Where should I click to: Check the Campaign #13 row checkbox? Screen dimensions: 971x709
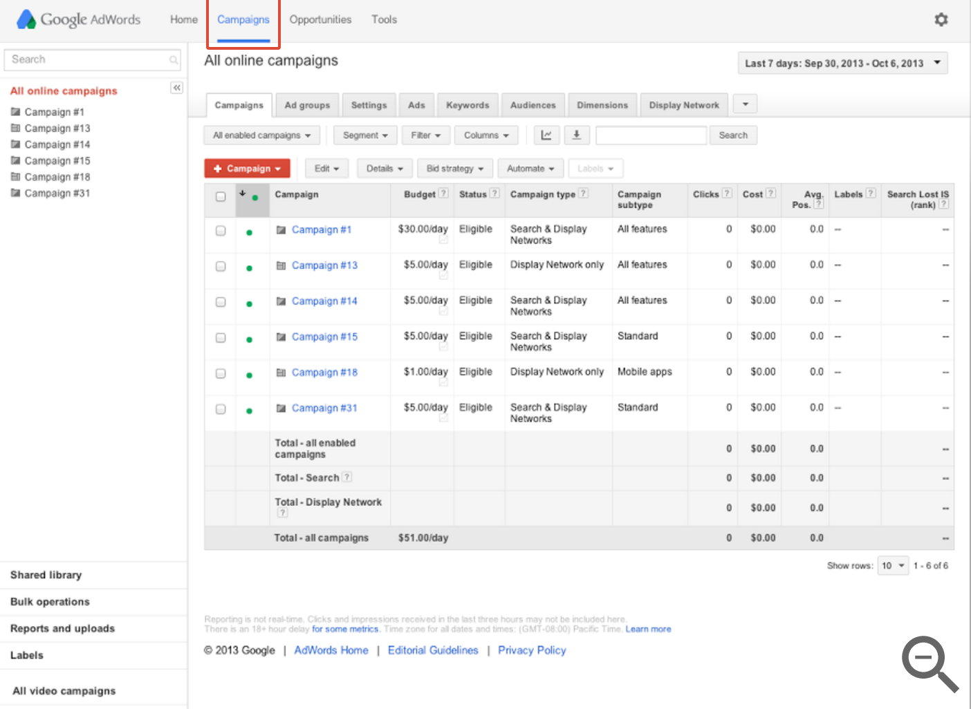[221, 266]
